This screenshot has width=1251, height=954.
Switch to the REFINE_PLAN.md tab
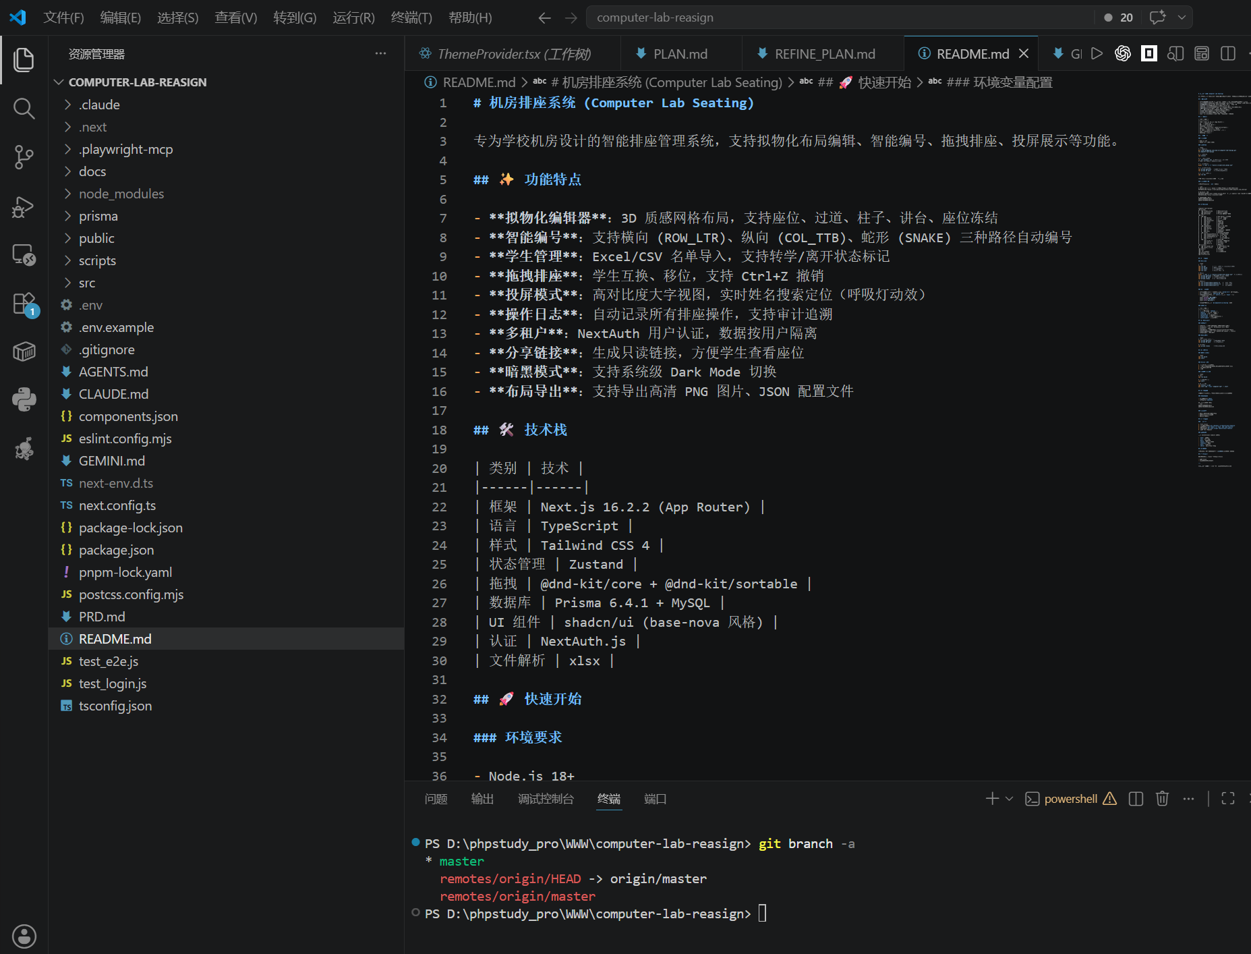[824, 53]
